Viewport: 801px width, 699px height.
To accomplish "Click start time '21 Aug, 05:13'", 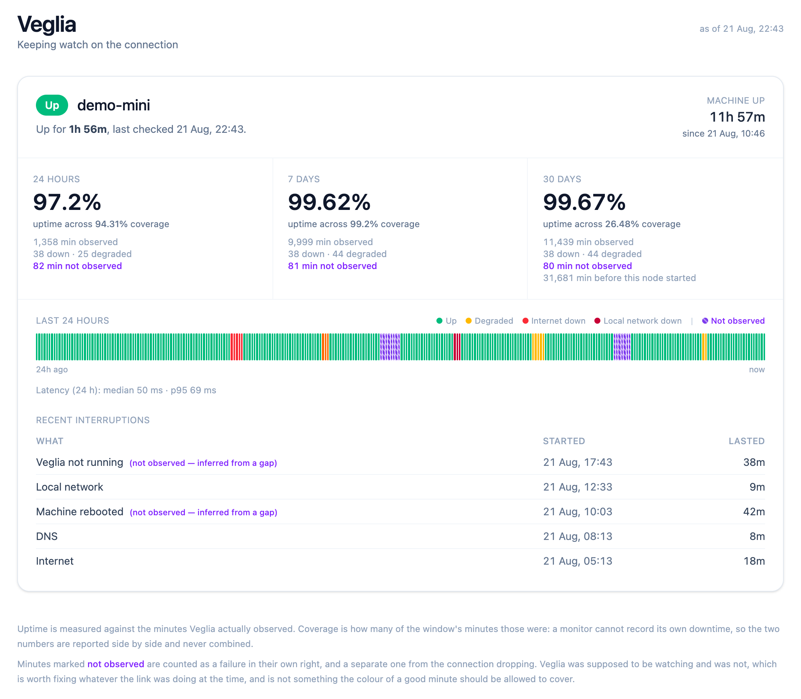I will 578,561.
